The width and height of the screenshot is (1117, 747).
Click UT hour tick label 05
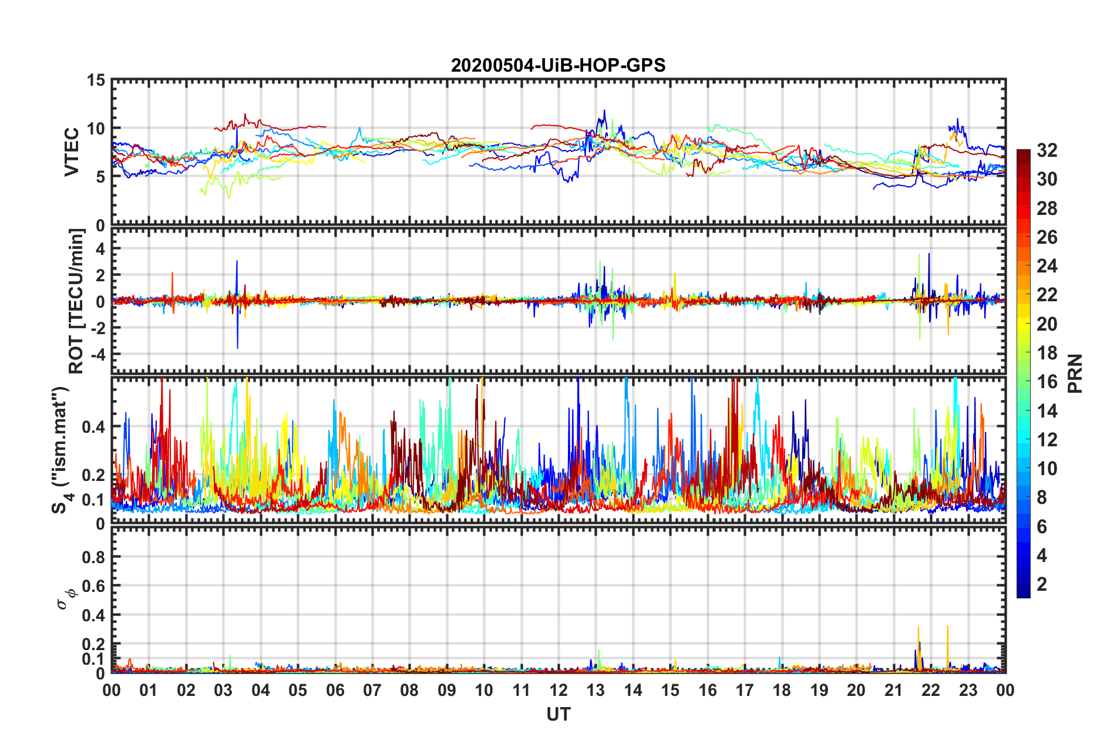click(298, 690)
